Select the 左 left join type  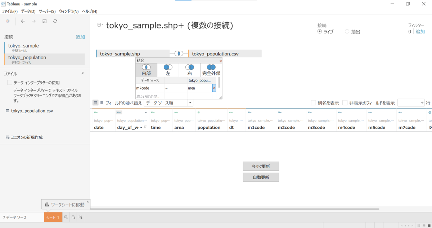tap(168, 70)
